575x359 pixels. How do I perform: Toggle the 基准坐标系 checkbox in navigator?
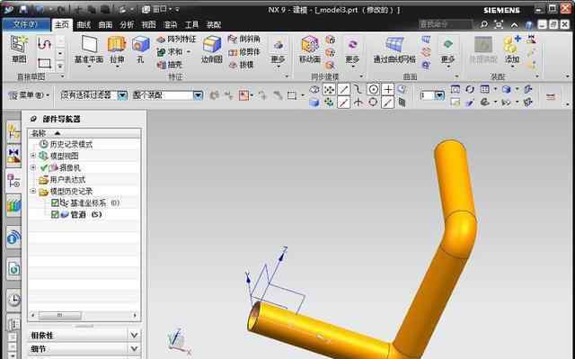[55, 202]
